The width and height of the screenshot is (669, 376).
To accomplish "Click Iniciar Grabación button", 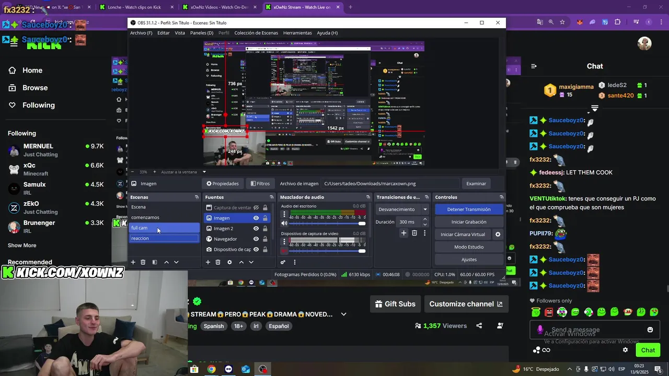I will pyautogui.click(x=469, y=222).
